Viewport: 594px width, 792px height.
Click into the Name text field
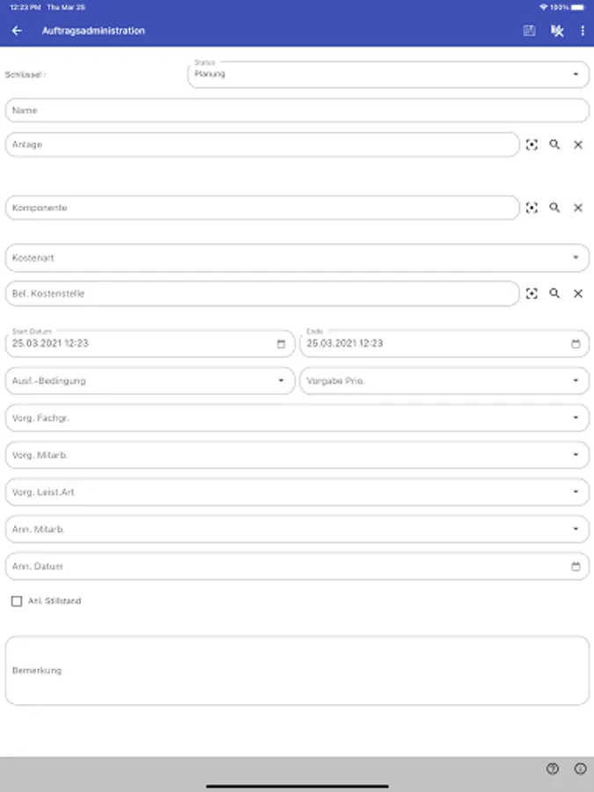tap(297, 111)
